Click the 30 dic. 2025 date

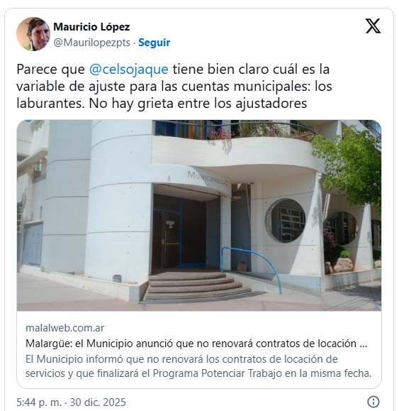(x=98, y=402)
